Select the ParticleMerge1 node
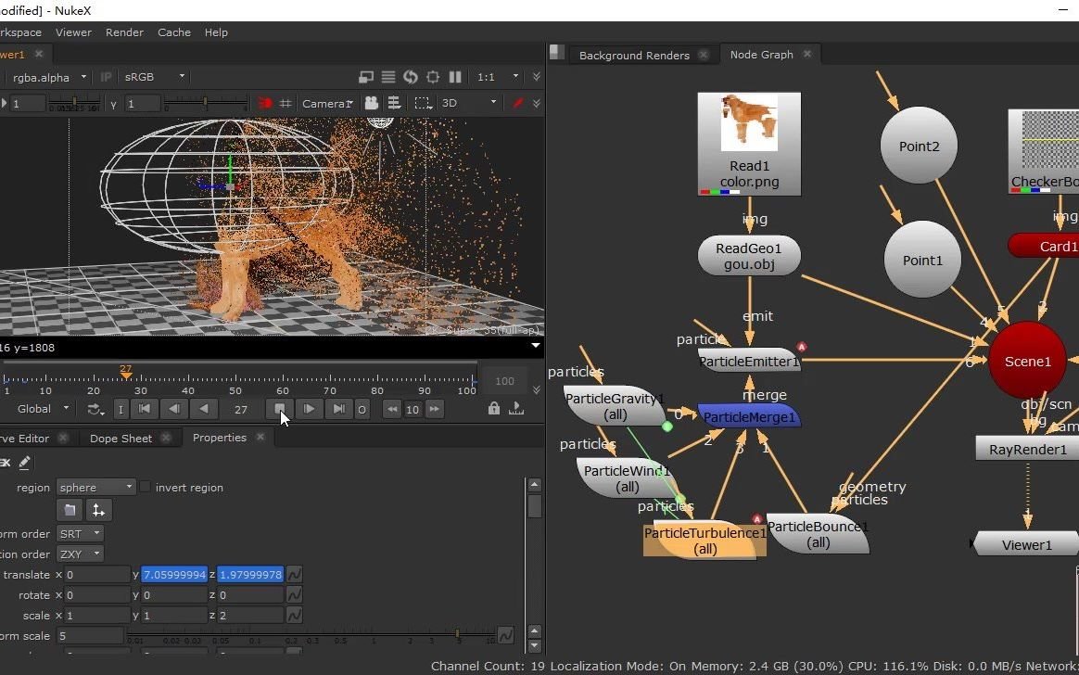1079x675 pixels. (x=749, y=417)
